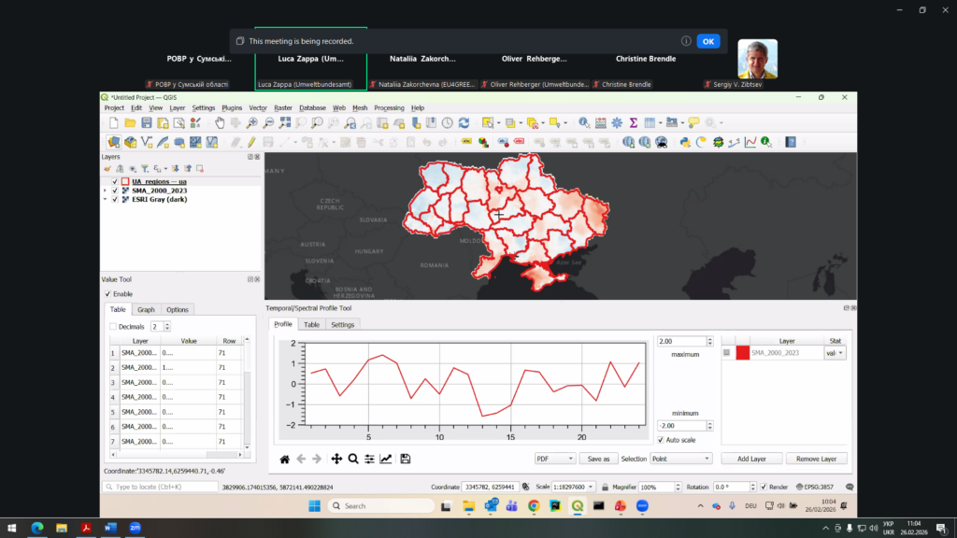Toggle SMA_2000_2023 layer visibility checkbox
The width and height of the screenshot is (957, 538).
coord(115,191)
